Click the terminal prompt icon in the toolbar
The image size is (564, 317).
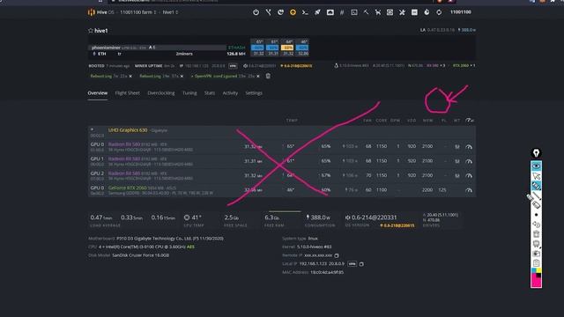tap(305, 12)
